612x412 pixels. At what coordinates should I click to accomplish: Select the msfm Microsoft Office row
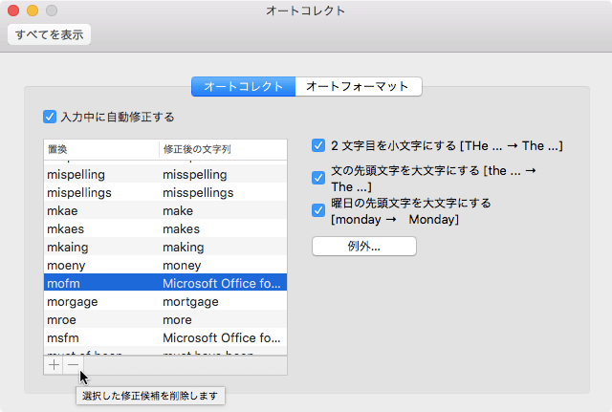(165, 337)
